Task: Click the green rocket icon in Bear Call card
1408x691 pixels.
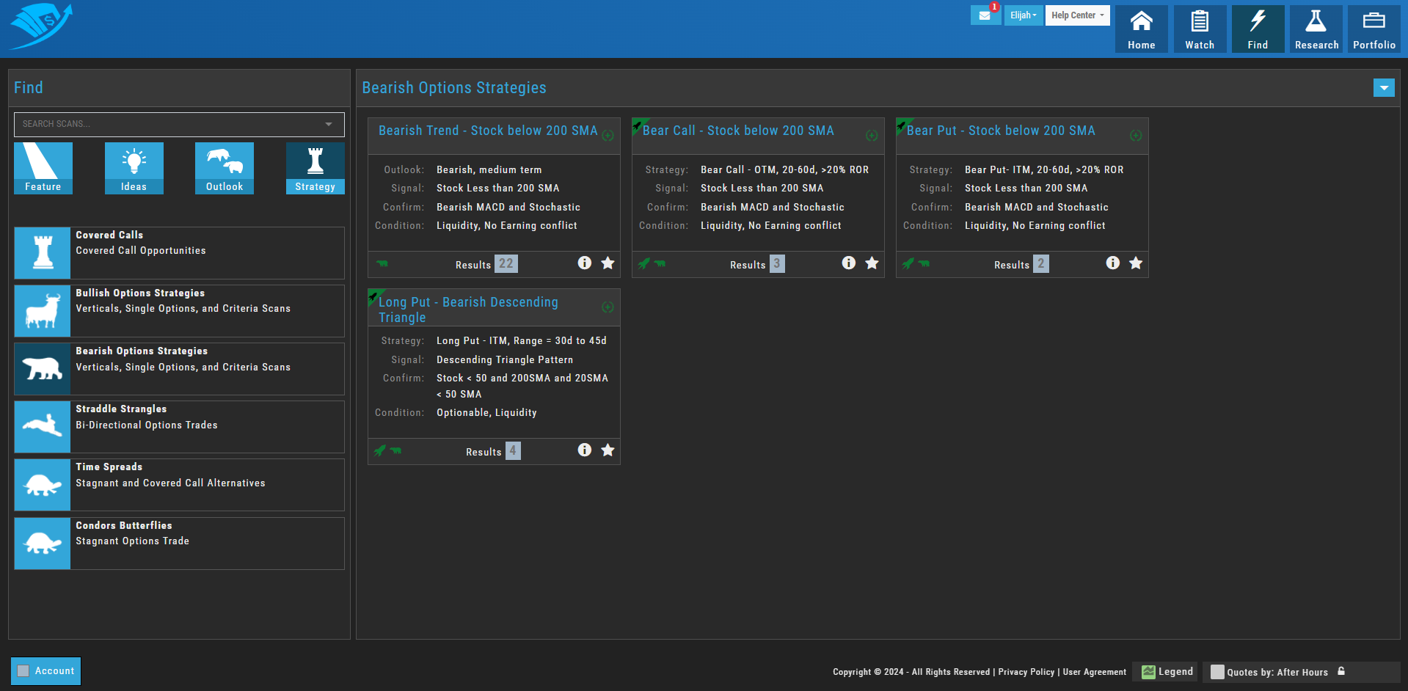Action: pyautogui.click(x=643, y=263)
